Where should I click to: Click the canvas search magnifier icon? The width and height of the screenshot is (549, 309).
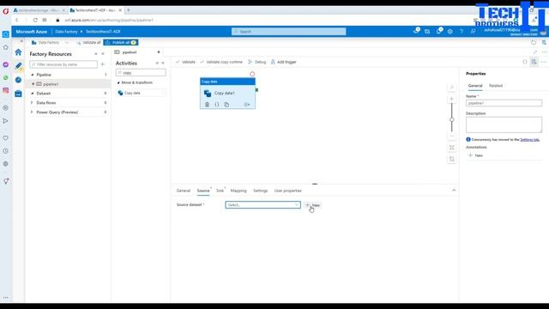[452, 87]
